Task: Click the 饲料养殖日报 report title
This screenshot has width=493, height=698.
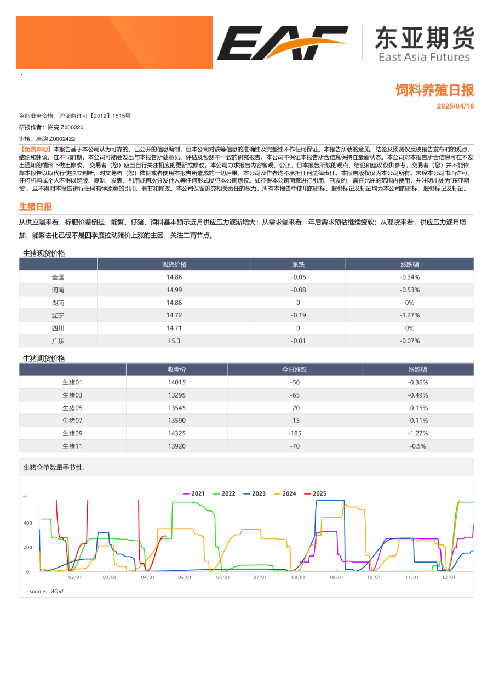Action: [x=434, y=90]
